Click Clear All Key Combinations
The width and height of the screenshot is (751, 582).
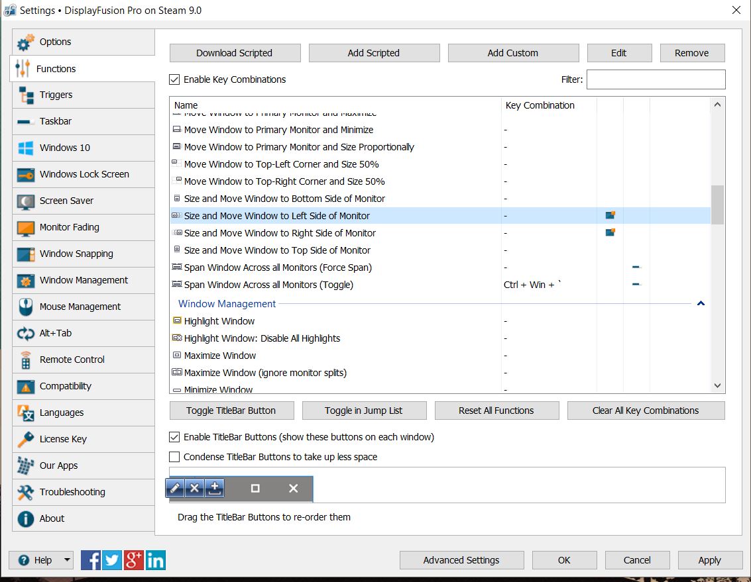coord(646,411)
